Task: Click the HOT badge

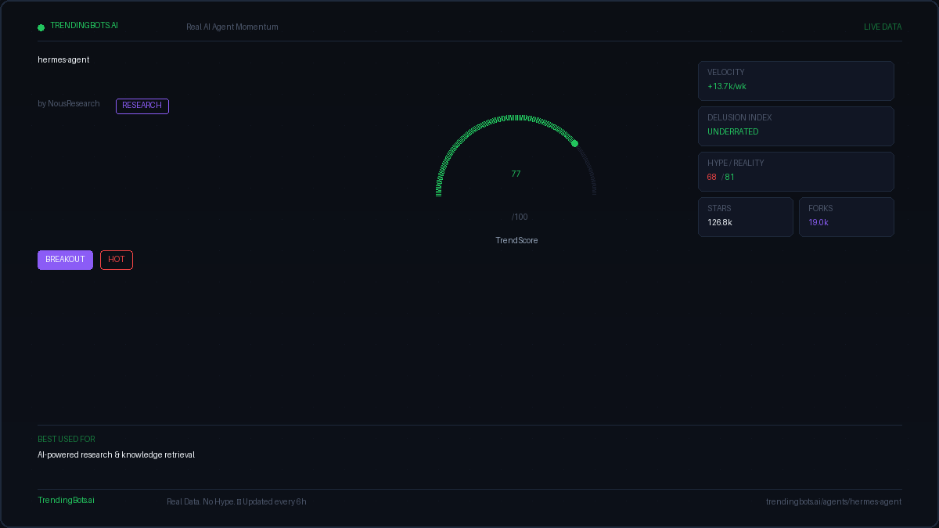Action: pos(117,260)
